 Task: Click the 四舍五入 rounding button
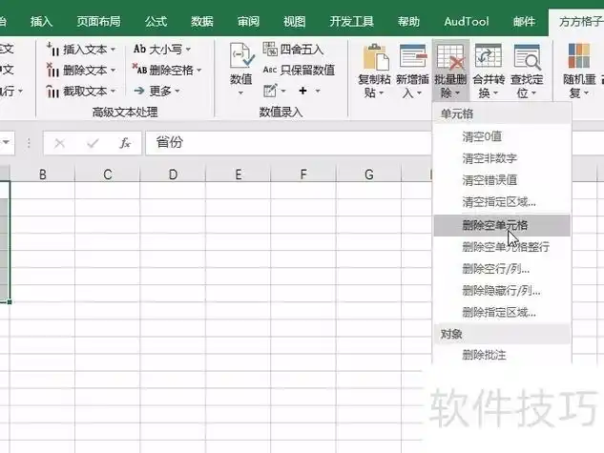tap(293, 49)
